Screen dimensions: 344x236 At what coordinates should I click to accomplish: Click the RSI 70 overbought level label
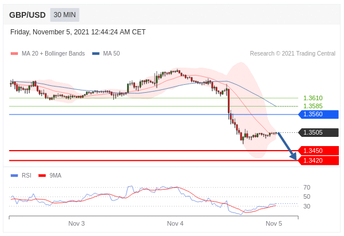[x=307, y=187]
